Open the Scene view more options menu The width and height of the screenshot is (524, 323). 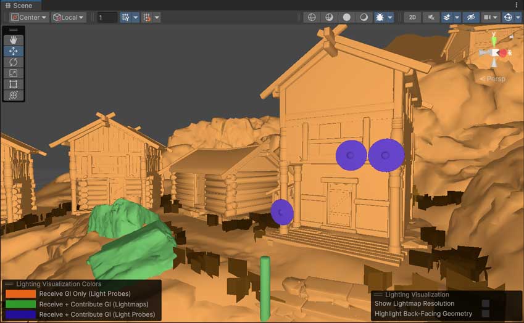coord(517,5)
